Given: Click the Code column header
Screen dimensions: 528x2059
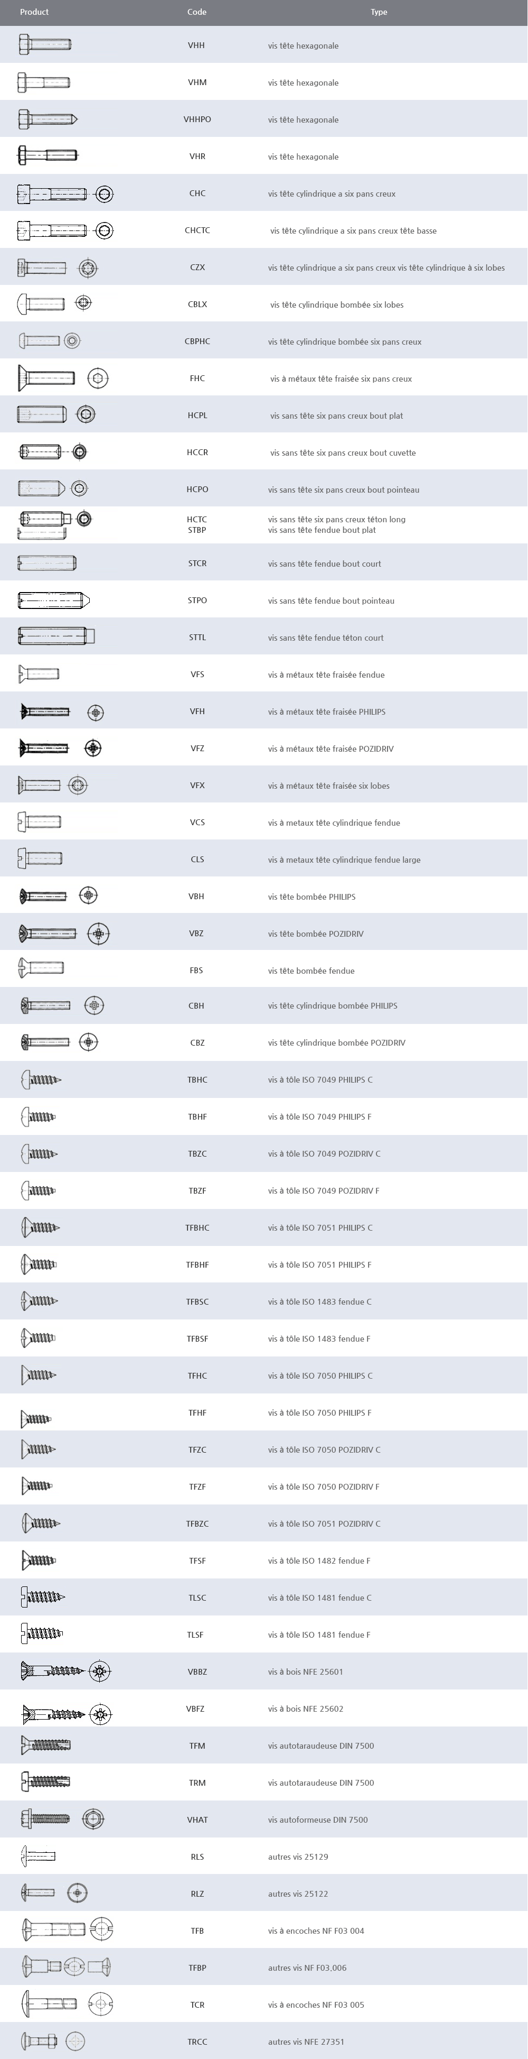Looking at the screenshot, I should 196,12.
